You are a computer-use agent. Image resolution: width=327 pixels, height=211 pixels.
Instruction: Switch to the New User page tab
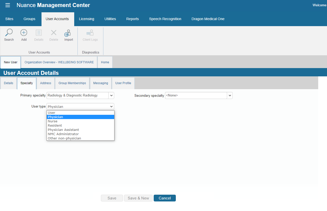[x=11, y=62]
